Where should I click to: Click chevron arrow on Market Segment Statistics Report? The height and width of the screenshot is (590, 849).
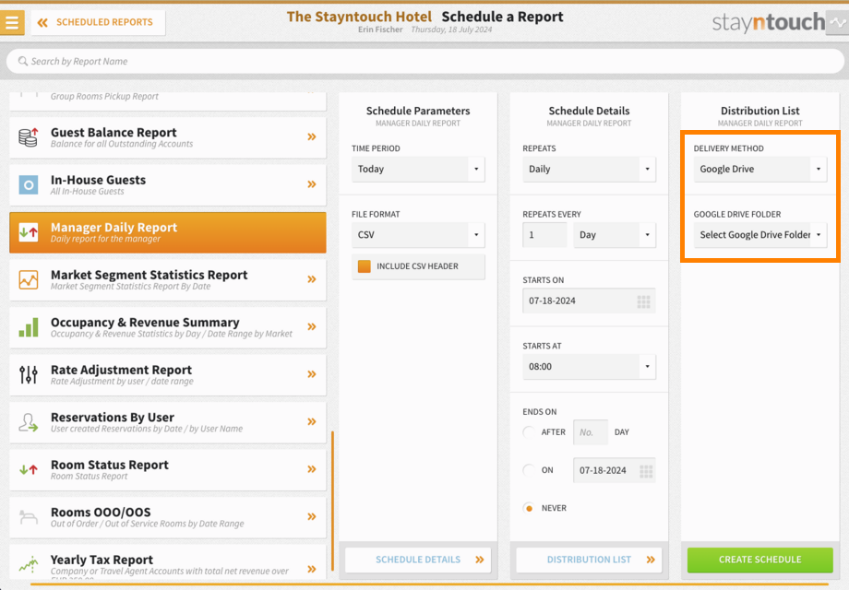tap(312, 279)
